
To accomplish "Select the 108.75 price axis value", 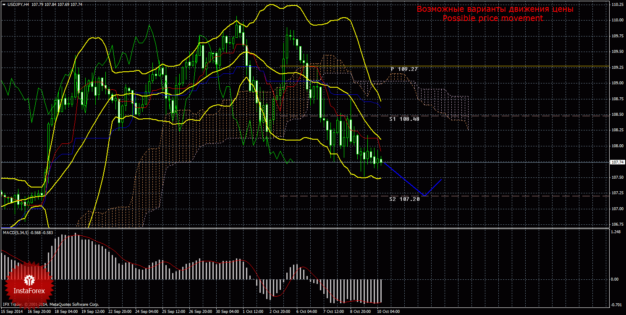I will 617,99.
